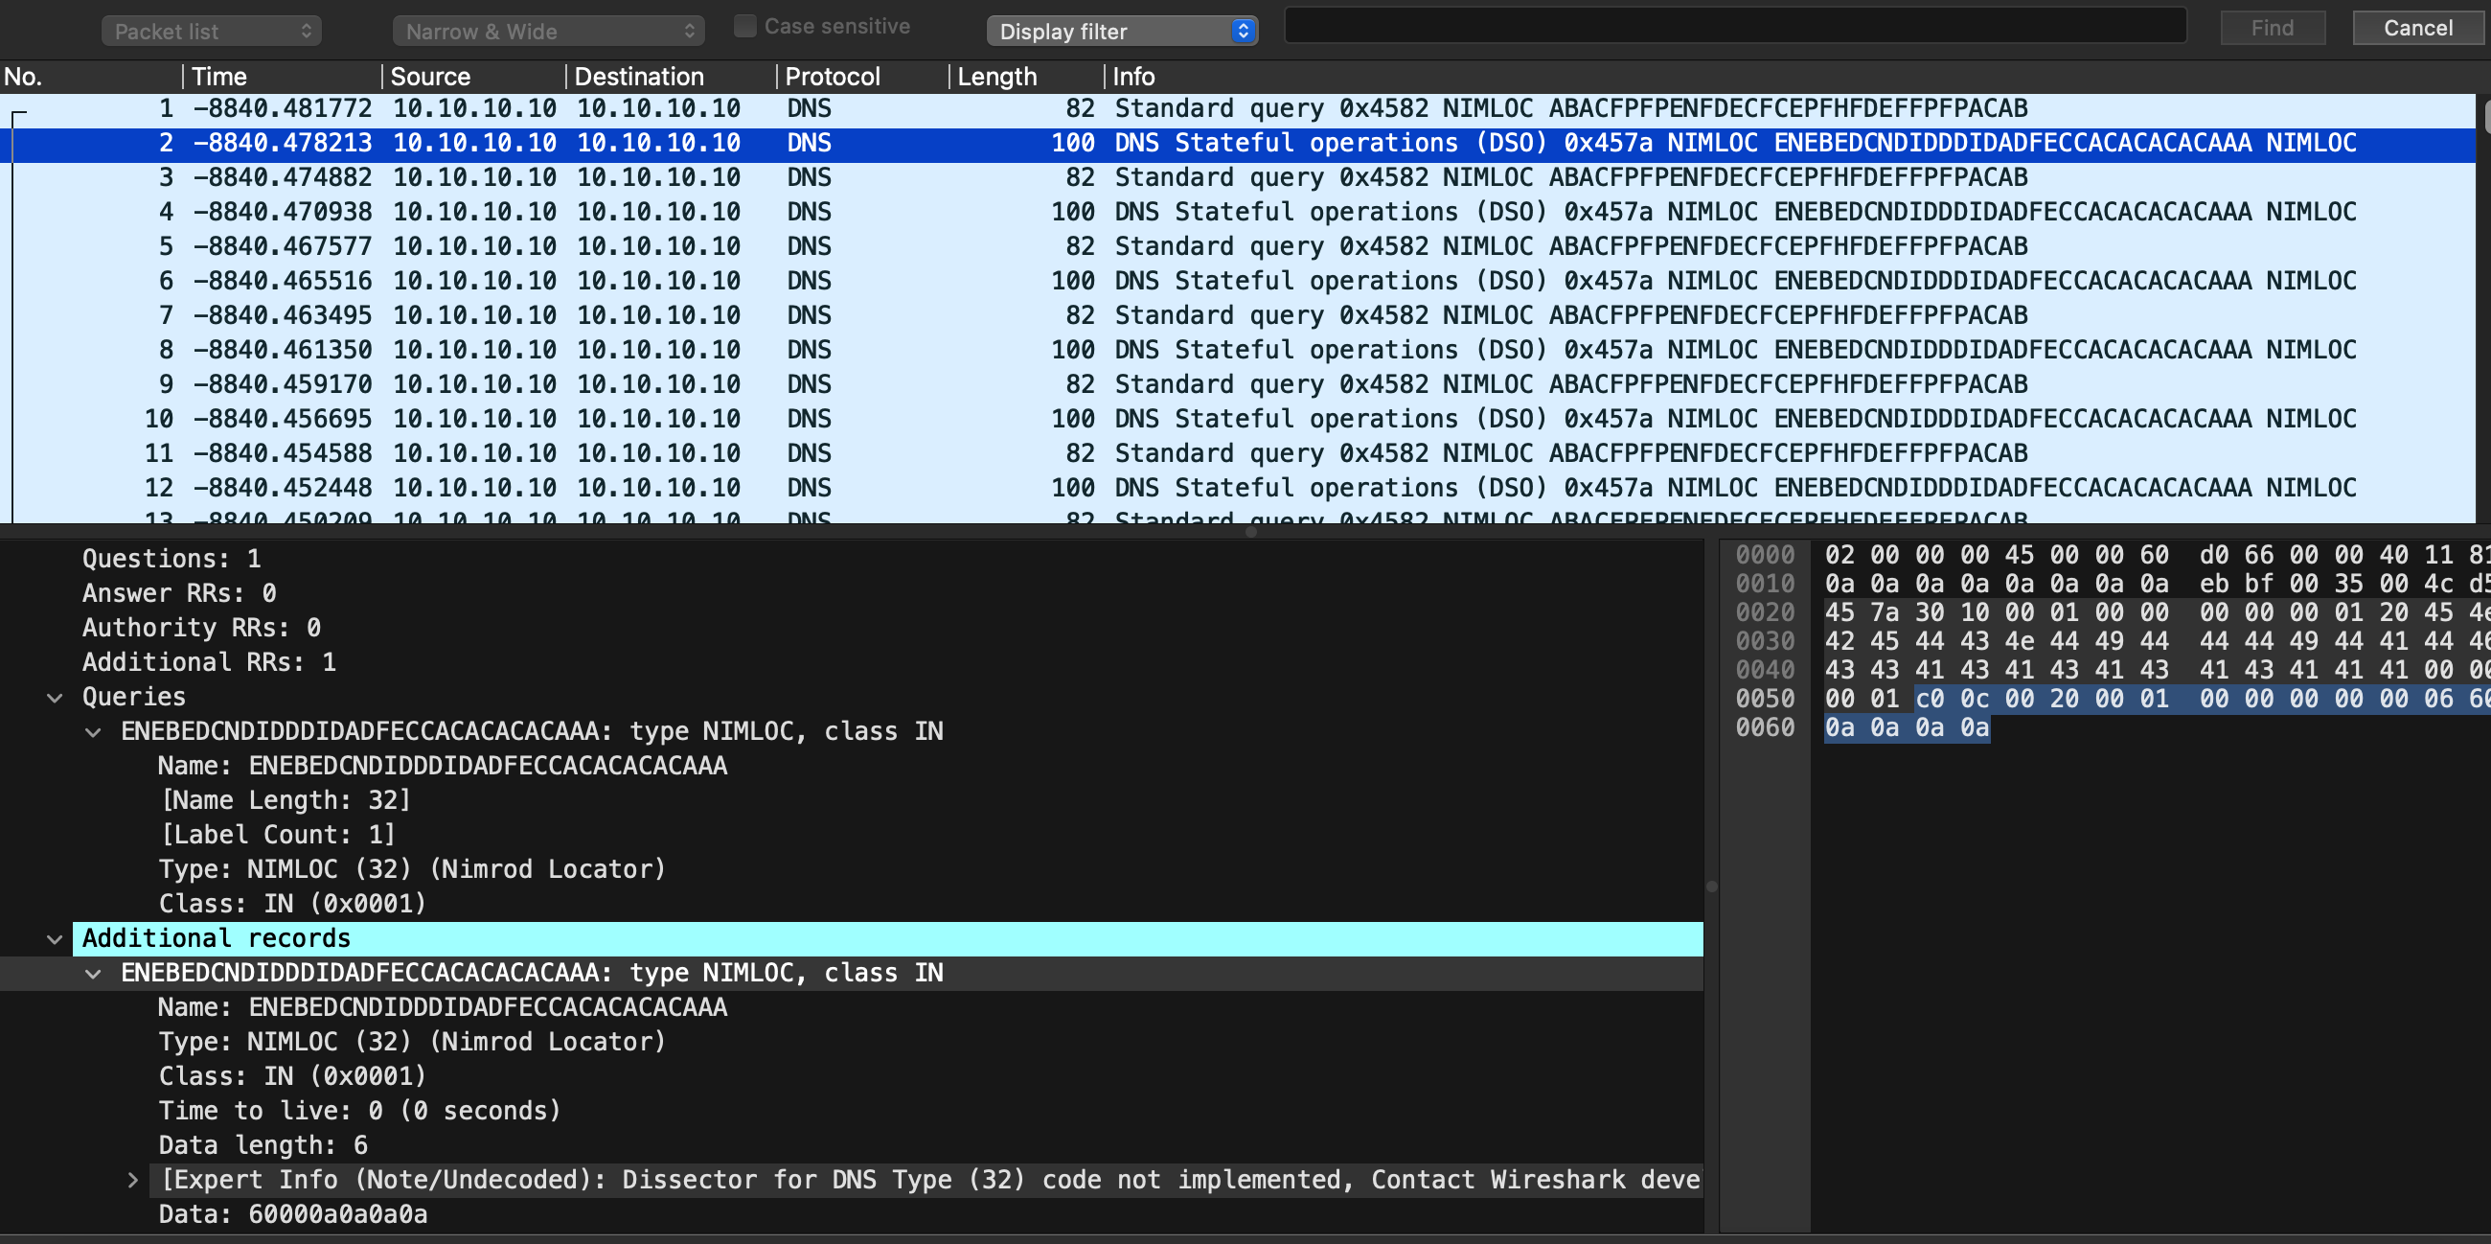Select the Data: 60000a0a0a0a field
Screen dimensions: 2491x1244
pos(293,1215)
